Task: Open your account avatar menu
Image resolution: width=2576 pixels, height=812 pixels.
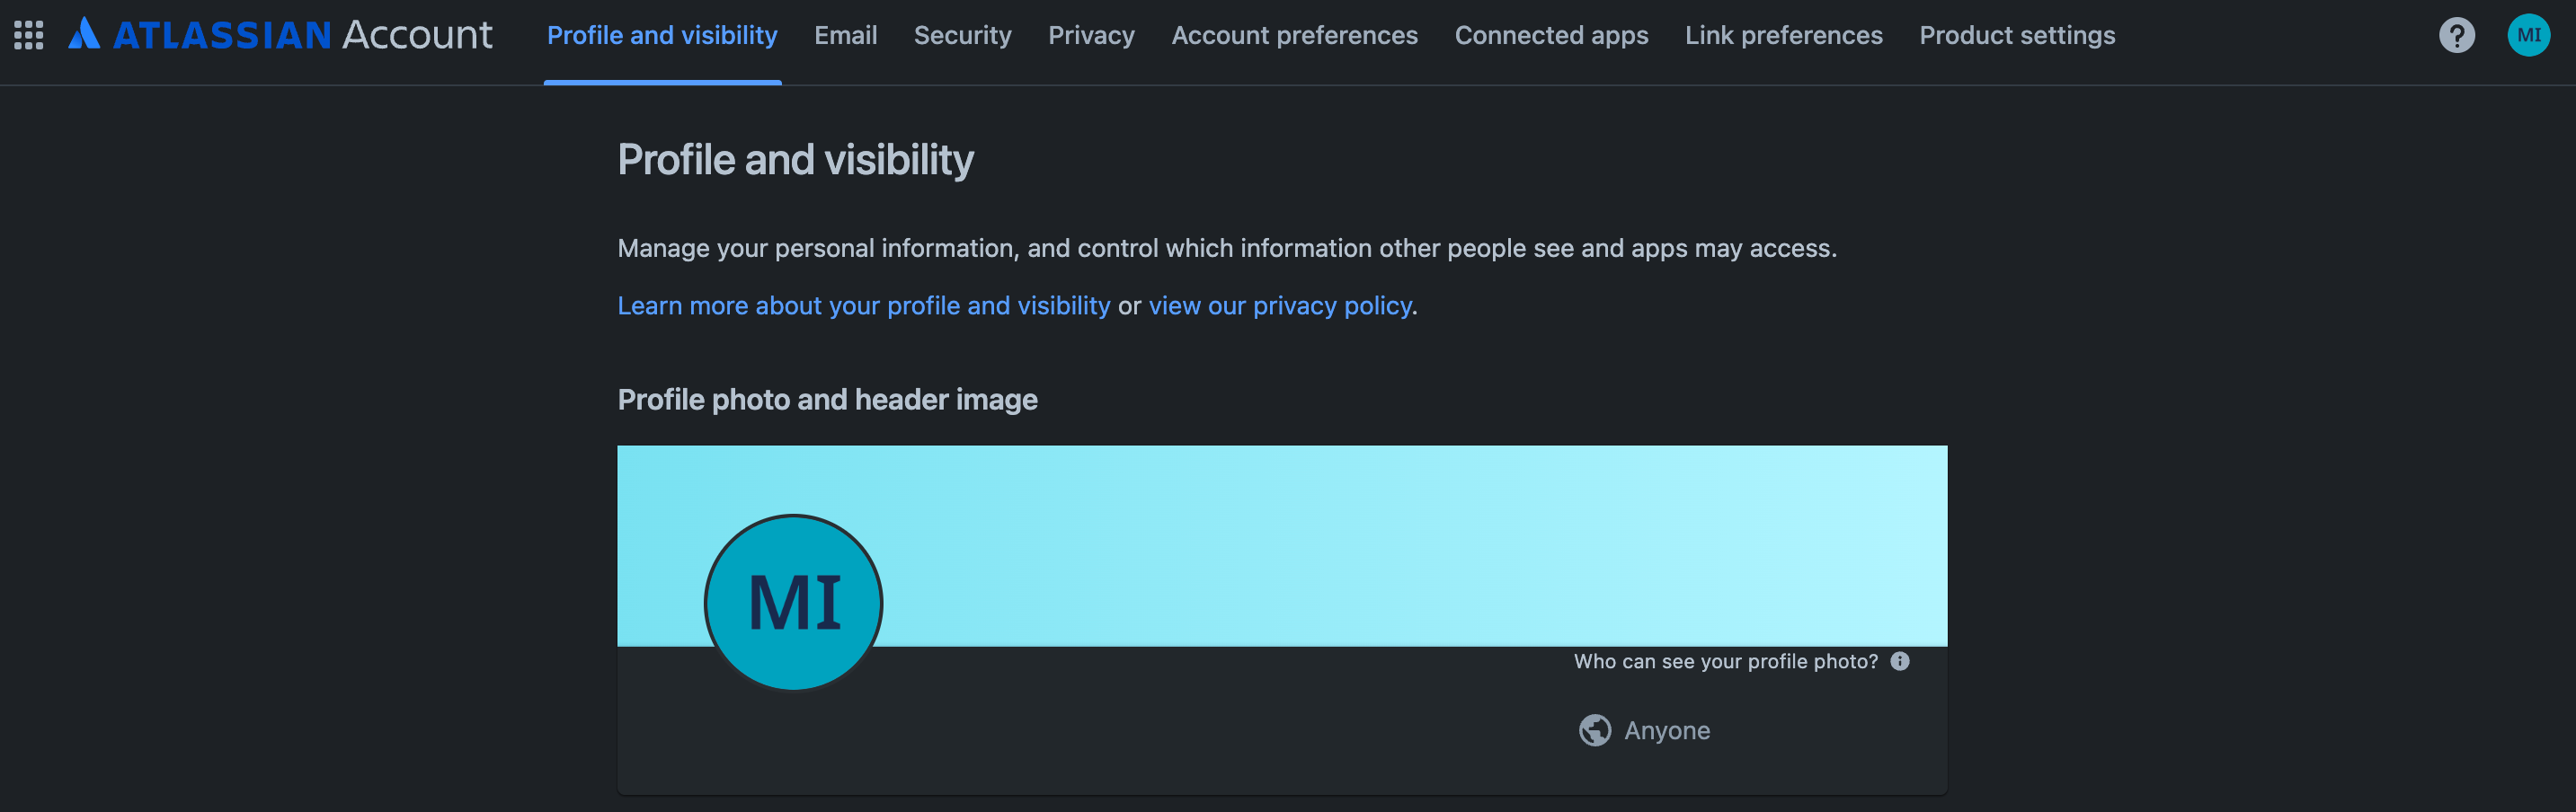Action: tap(2529, 35)
